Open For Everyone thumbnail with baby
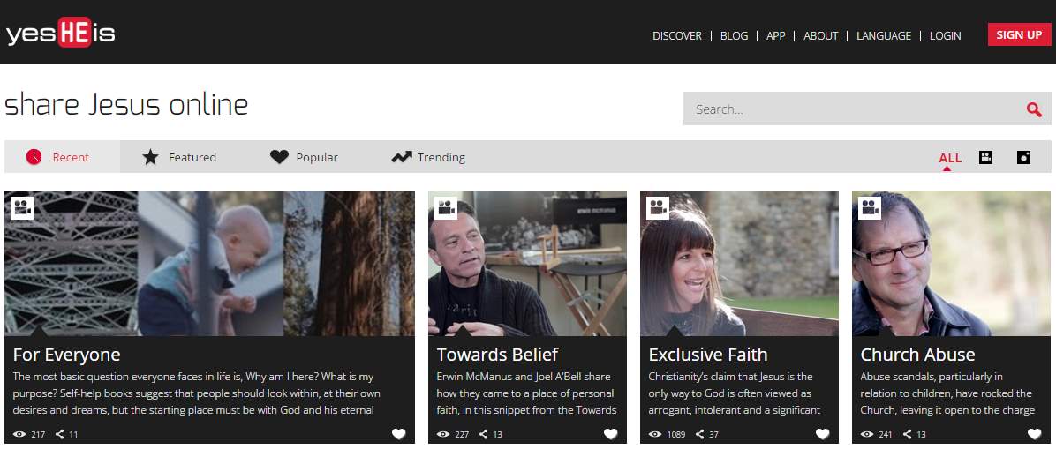Viewport: 1056px width, 449px height. pyautogui.click(x=210, y=263)
